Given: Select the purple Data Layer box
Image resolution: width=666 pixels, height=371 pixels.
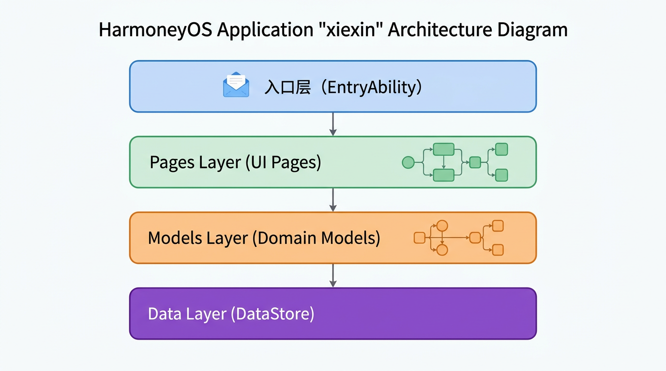Looking at the screenshot, I should point(333,314).
